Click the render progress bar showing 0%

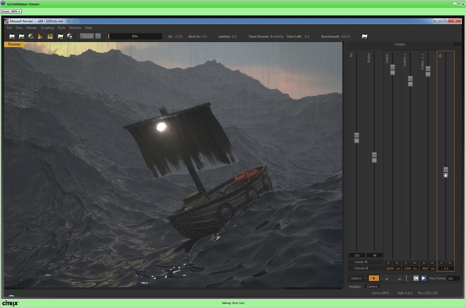click(135, 36)
